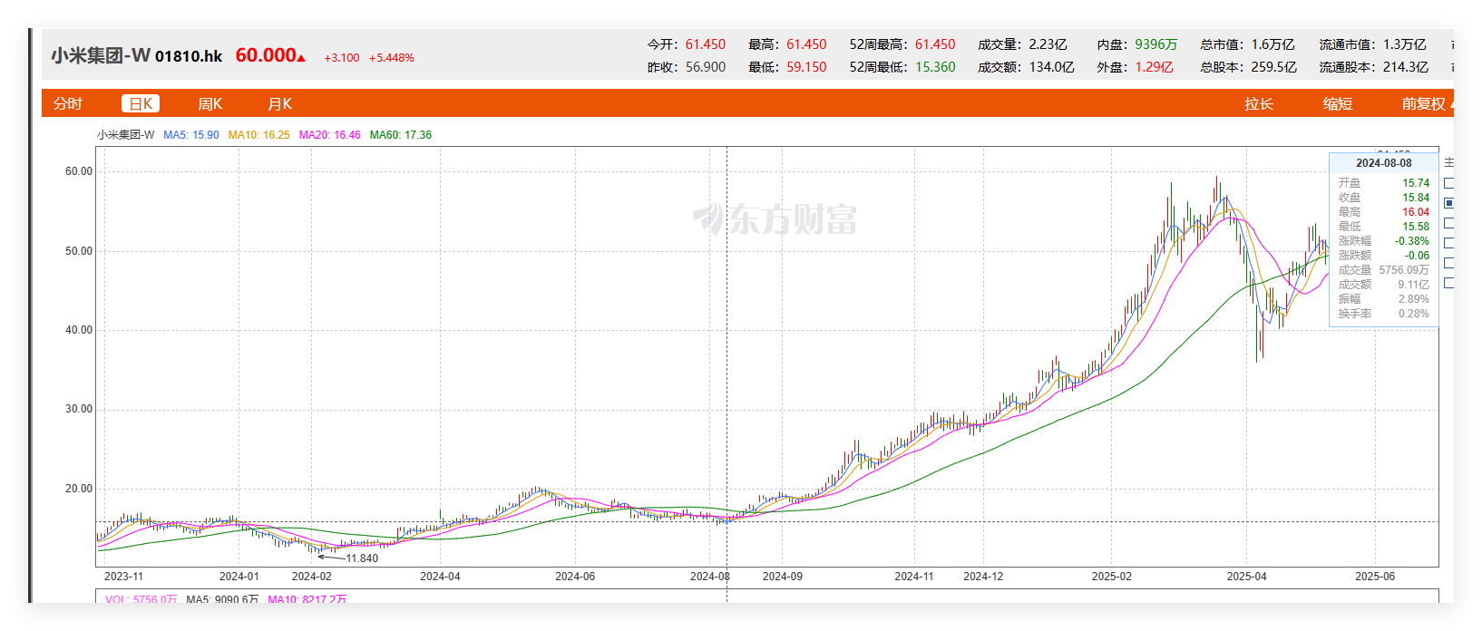
Task: Click the 小米集团-W label in chart legend
Action: pyautogui.click(x=126, y=135)
